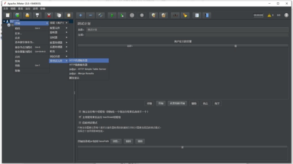Viewport: 293px width, 164px height.
Task: Expand 添加 submenu in context menu
Action: click(31, 23)
